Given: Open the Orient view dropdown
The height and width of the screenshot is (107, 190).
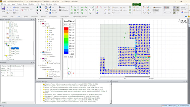Looking at the screenshot, I should (53, 13).
